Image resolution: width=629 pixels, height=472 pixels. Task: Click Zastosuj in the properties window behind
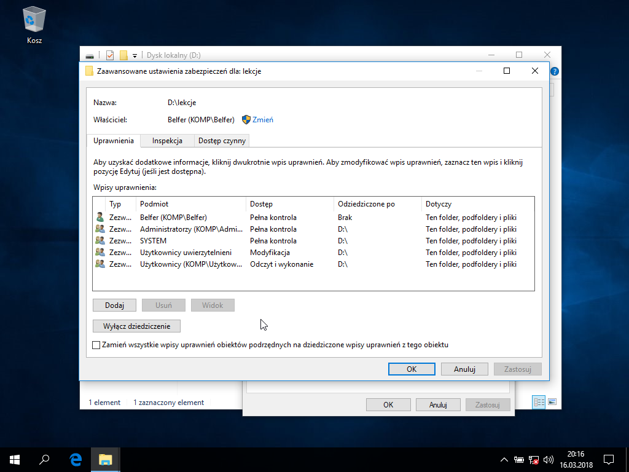point(488,404)
